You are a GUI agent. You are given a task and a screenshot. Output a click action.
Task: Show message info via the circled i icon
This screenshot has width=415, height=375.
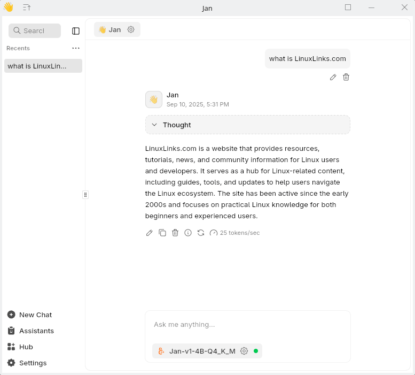(x=188, y=233)
